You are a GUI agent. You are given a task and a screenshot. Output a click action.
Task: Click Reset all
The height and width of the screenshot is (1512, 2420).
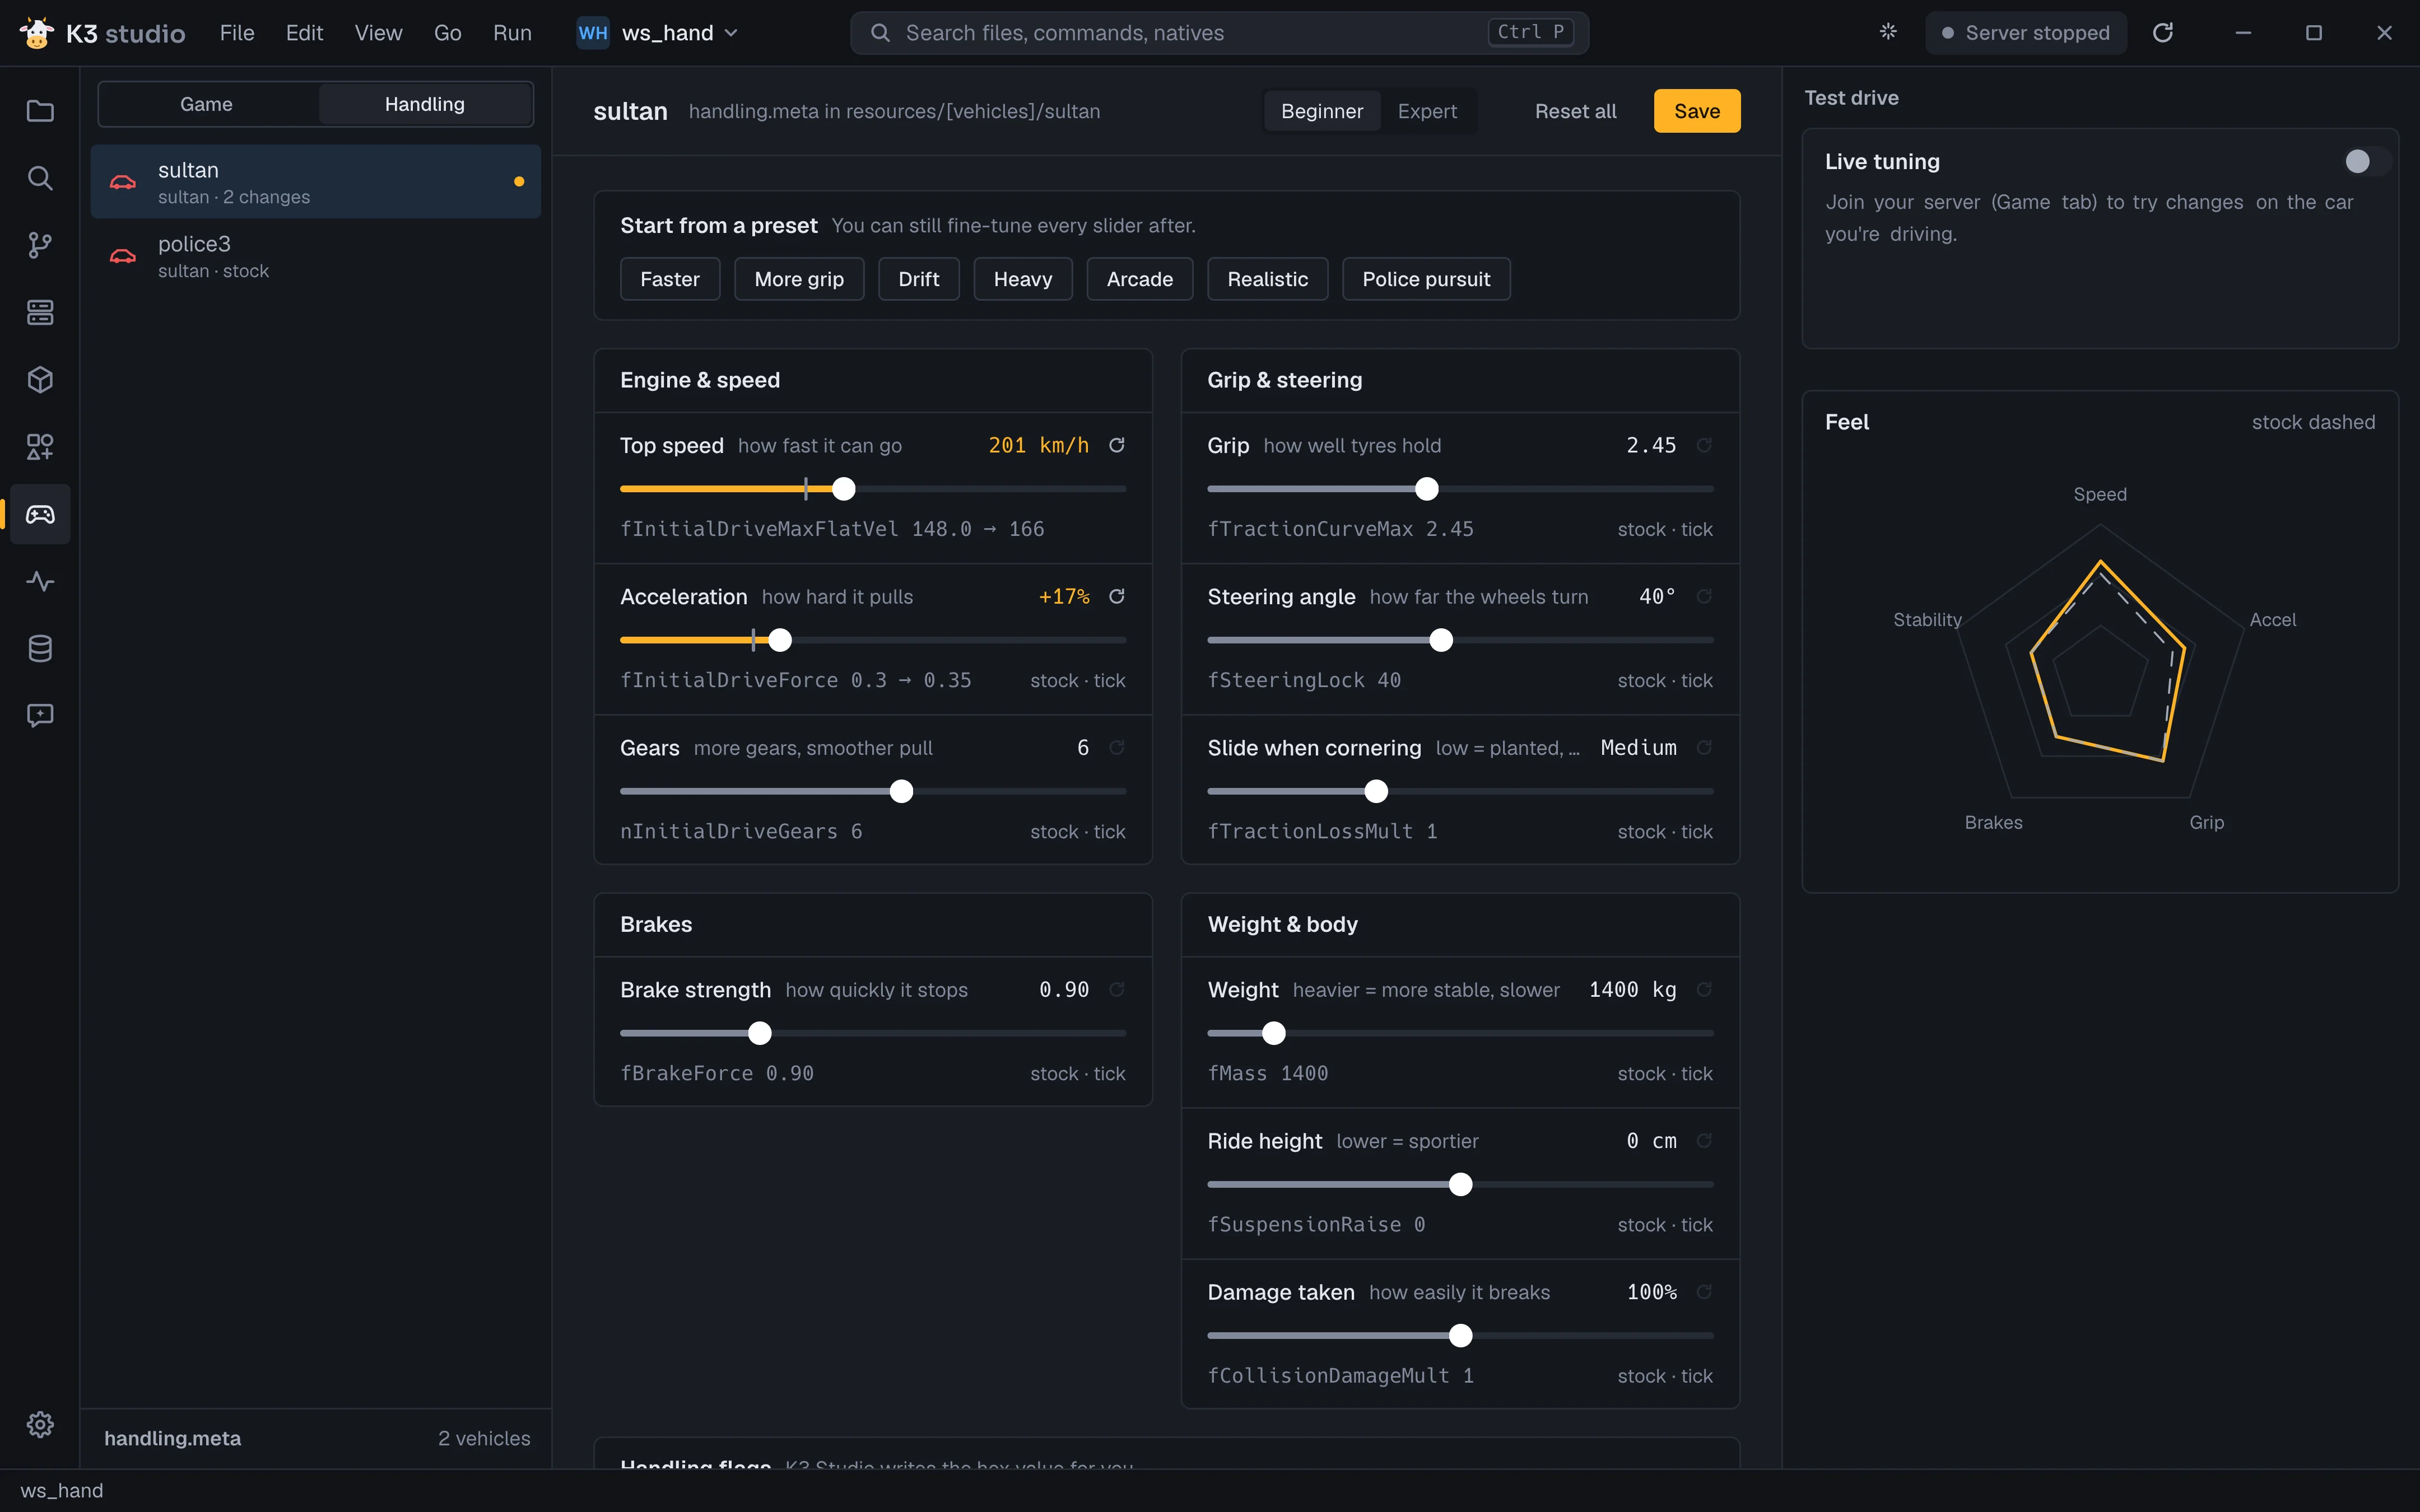click(1575, 111)
